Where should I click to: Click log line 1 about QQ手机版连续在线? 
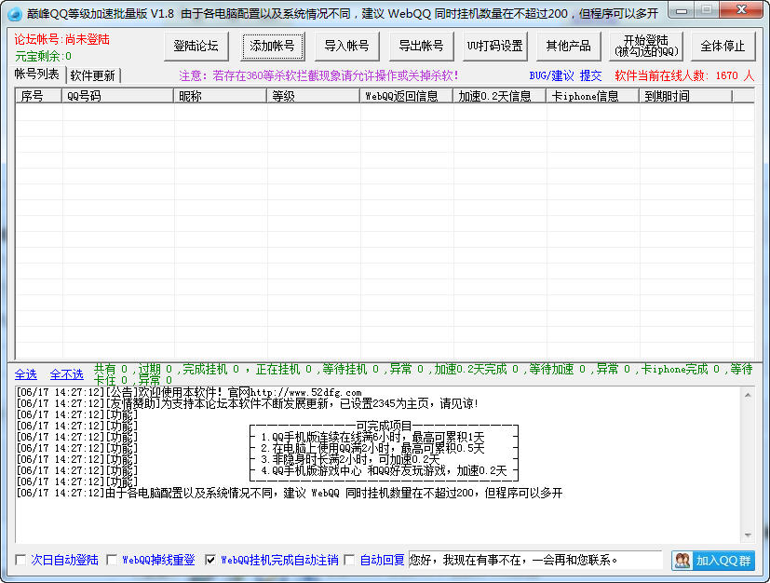pyautogui.click(x=372, y=437)
